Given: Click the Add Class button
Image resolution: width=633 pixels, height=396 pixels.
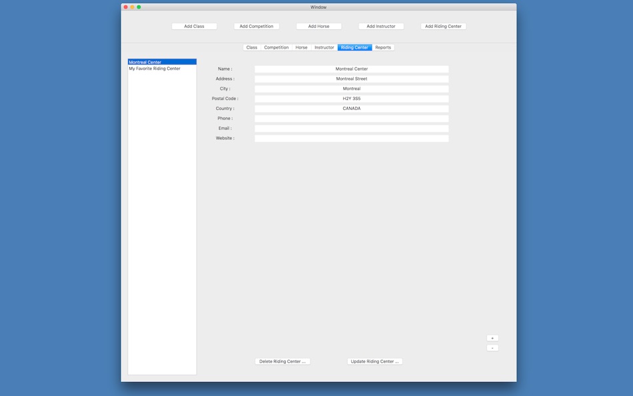Looking at the screenshot, I should 194,26.
